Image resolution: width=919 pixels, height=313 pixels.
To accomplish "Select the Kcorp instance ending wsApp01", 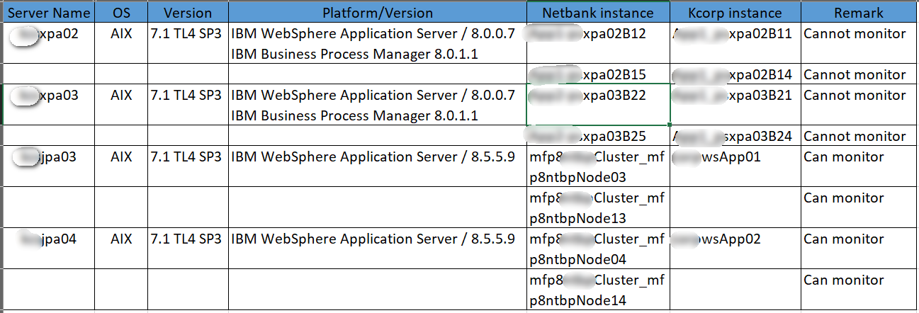I will 735,166.
